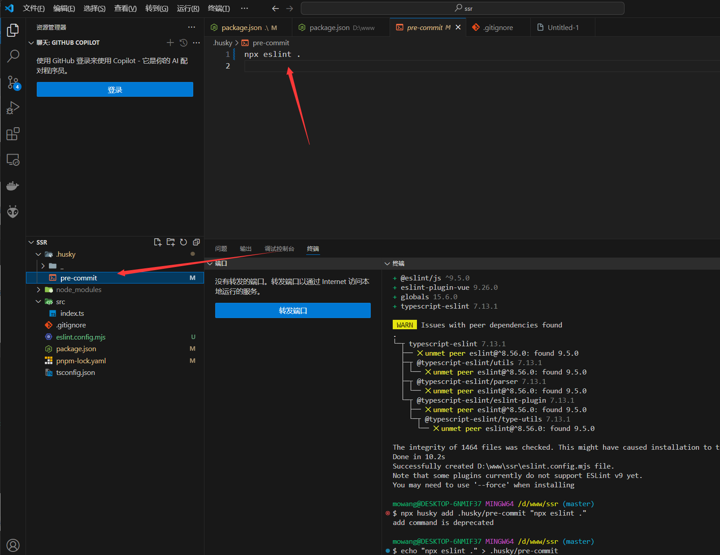Collapse the SSR explorer section
720x555 pixels.
point(31,242)
